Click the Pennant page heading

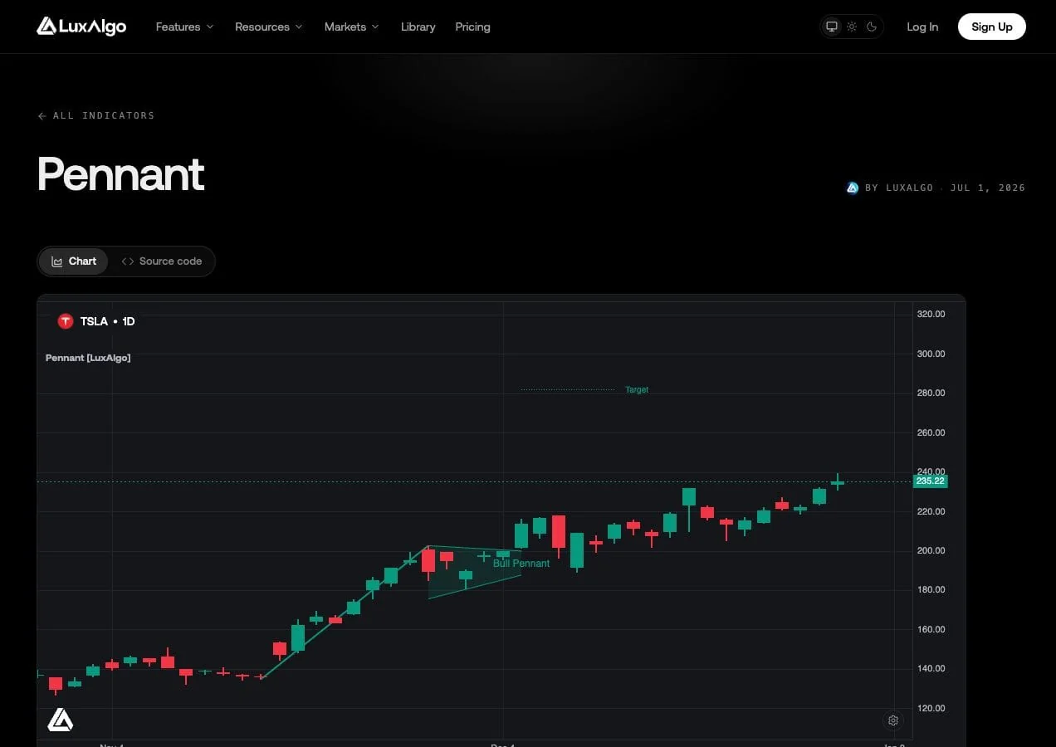(x=121, y=174)
